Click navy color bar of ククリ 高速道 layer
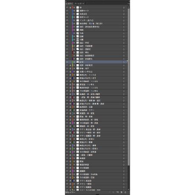This screenshot has height=195, width=195. (72, 181)
